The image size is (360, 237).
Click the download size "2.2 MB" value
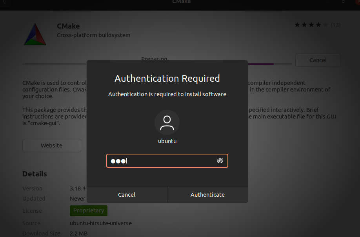click(x=79, y=233)
